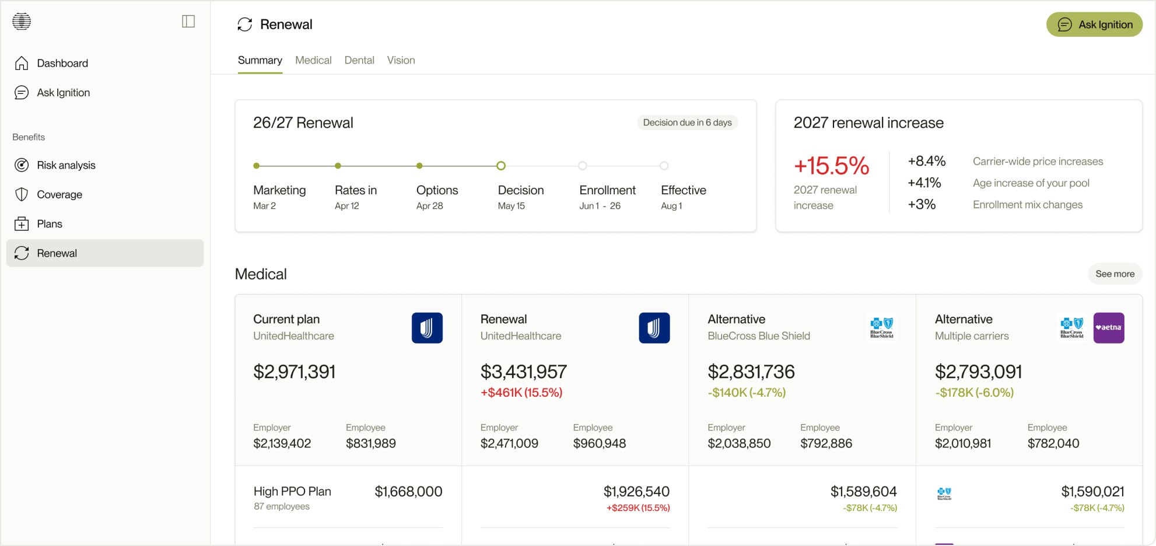Click -$178K (-6.0%) savings text
Screen dimensions: 1156x546
[x=975, y=393]
